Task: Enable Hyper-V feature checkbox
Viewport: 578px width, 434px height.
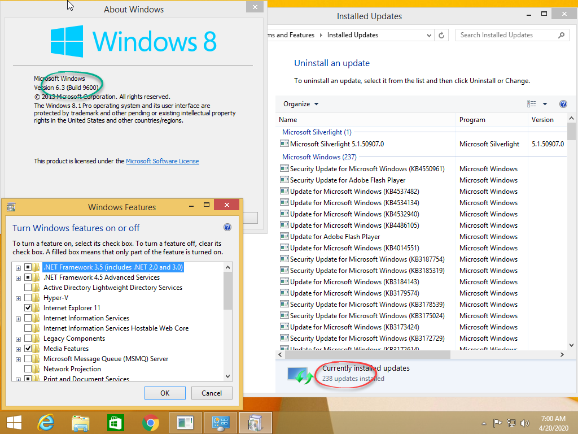Action: click(28, 297)
